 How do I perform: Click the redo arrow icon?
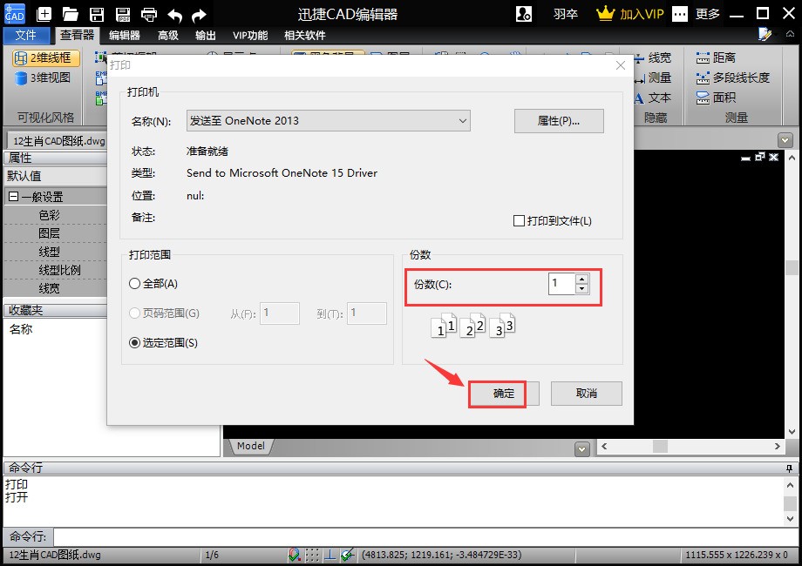pyautogui.click(x=199, y=16)
